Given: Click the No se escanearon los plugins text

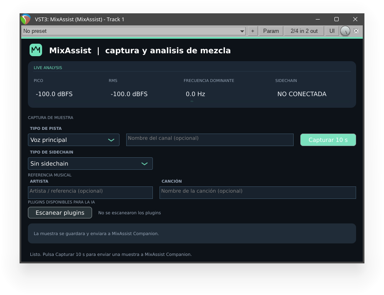Looking at the screenshot, I should click(x=130, y=213).
